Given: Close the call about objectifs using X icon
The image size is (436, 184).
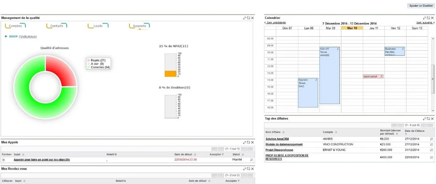Looking at the screenshot, I should [x=4, y=160].
